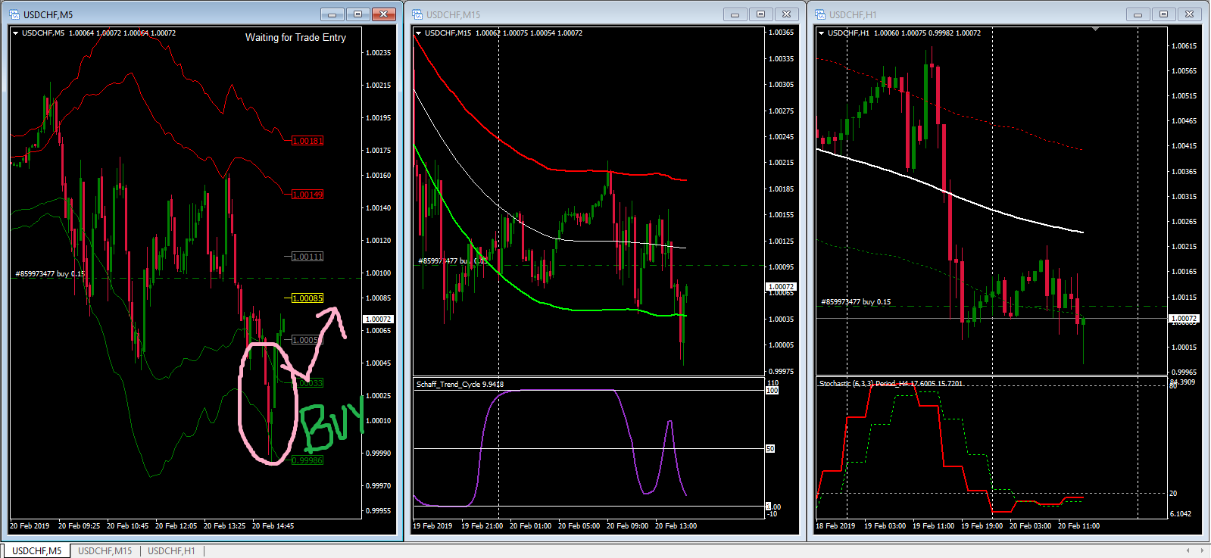1211x558 pixels.
Task: Click M5 order label #859973477 buy 0.15
Action: point(50,274)
